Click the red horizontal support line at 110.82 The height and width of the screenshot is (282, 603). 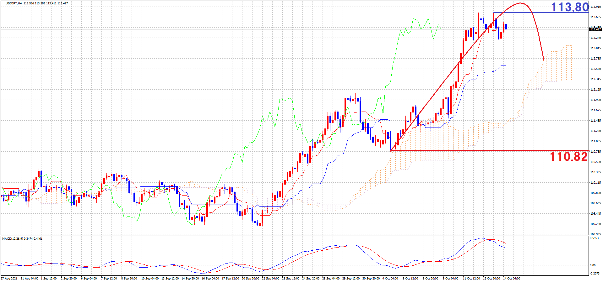[x=471, y=150]
